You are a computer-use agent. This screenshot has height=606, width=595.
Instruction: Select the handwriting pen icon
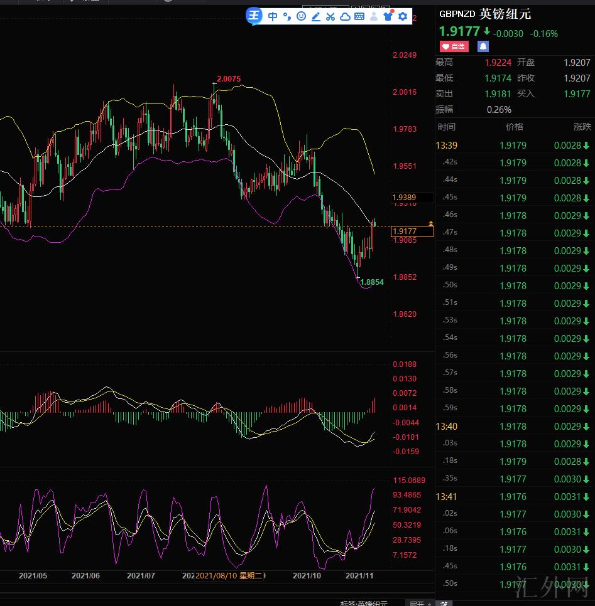click(x=316, y=17)
